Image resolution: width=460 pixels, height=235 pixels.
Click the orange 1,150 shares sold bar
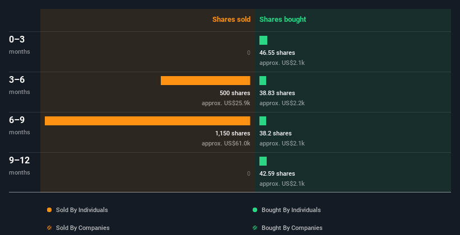point(147,121)
